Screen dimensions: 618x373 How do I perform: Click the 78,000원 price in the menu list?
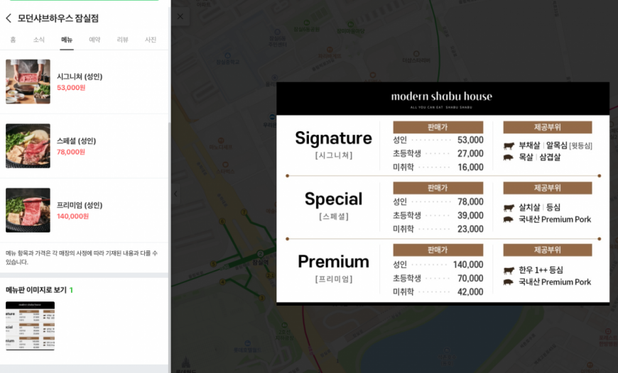tap(71, 152)
